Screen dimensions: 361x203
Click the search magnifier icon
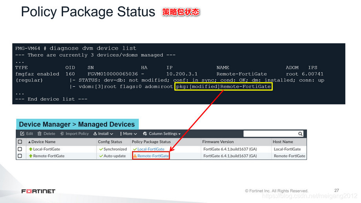[300, 134]
